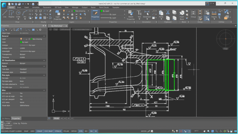Image resolution: width=238 pixels, height=134 pixels.
Task: Collapse the General section in Properties
Action: point(45,36)
